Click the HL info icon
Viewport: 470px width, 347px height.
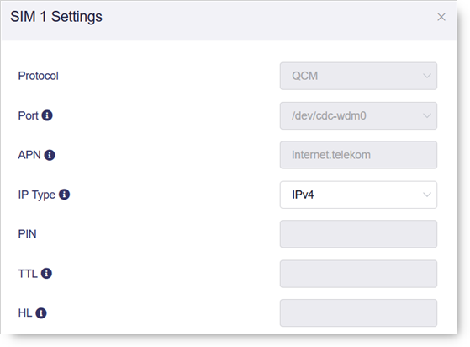click(41, 313)
